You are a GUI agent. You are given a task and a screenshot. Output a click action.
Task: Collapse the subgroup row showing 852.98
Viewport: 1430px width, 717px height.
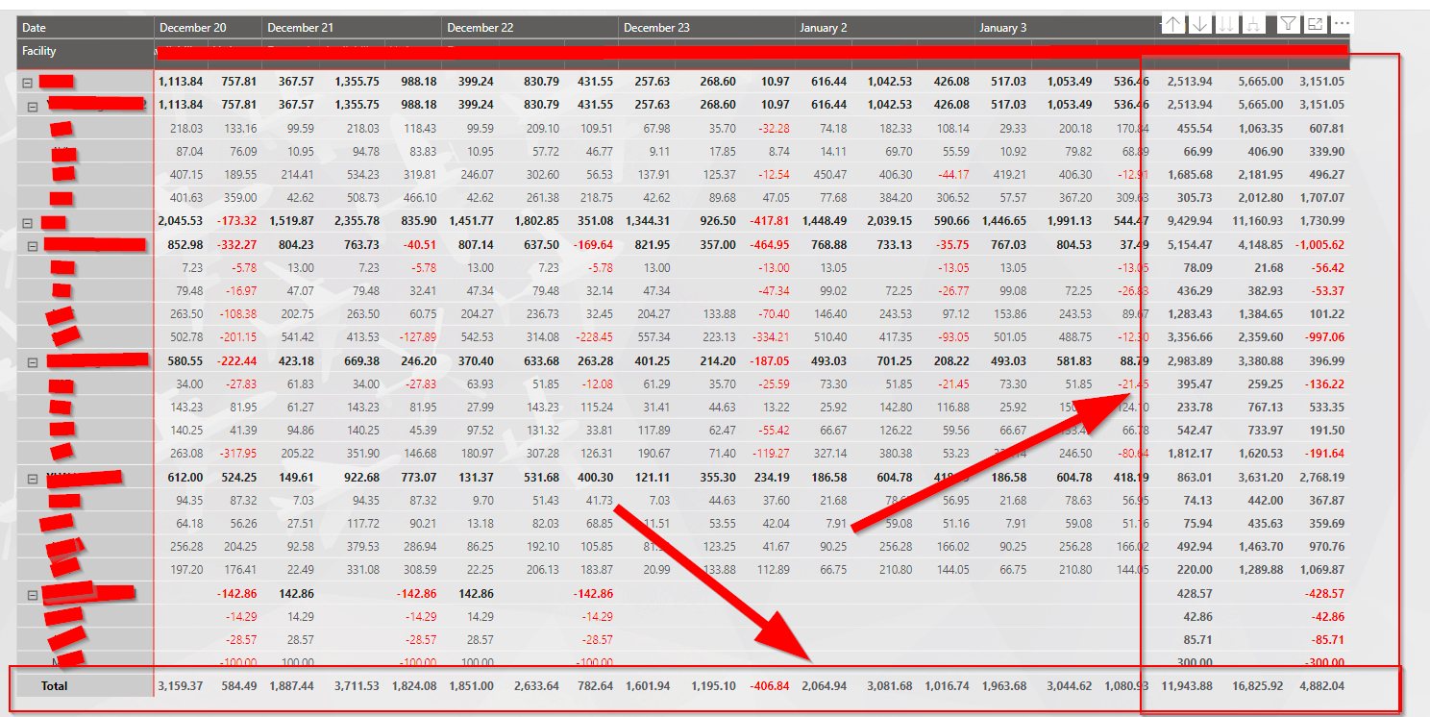(33, 246)
